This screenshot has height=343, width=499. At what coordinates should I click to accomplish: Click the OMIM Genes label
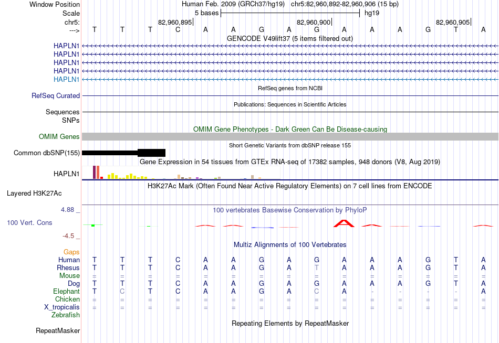click(59, 137)
